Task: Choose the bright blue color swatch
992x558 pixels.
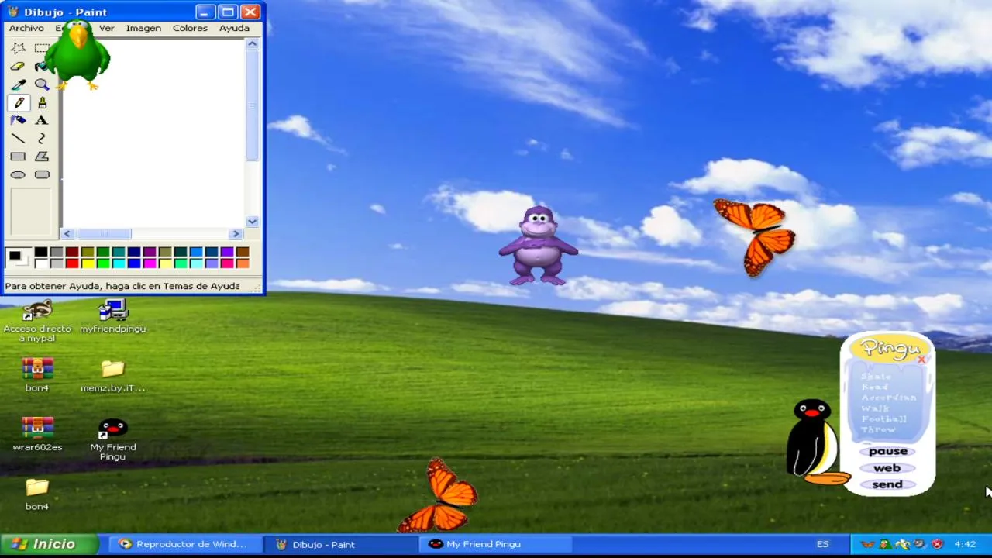Action: 134,263
